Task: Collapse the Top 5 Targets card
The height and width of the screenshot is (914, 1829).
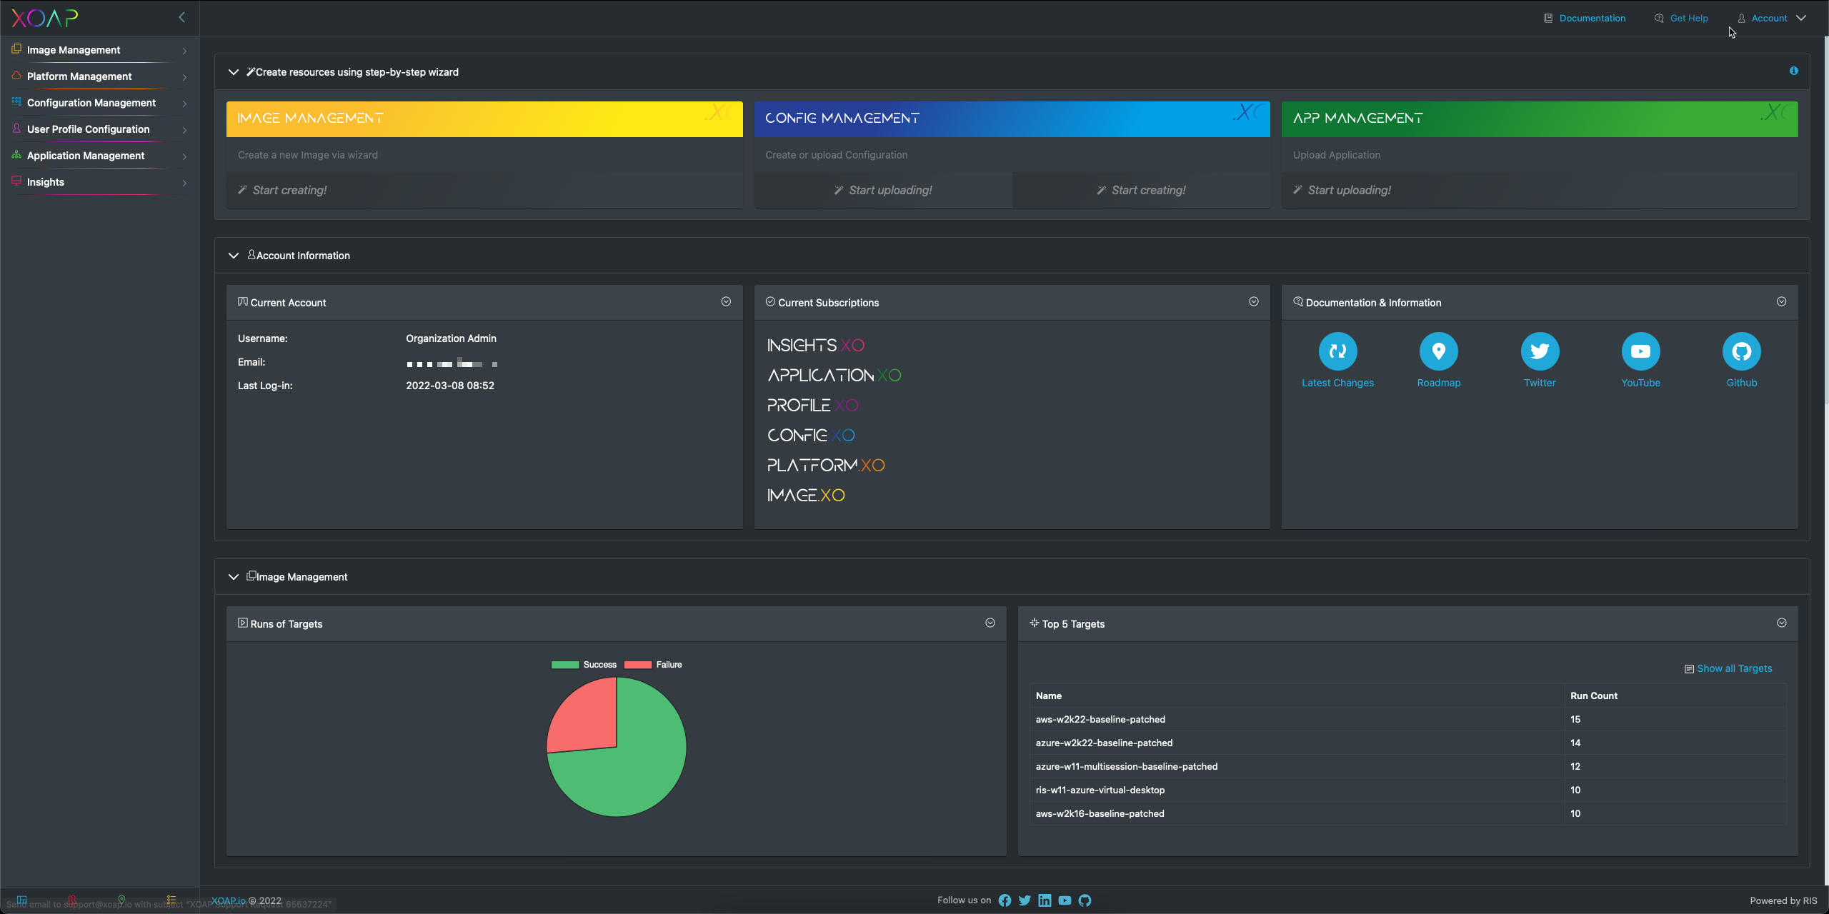Action: pyautogui.click(x=1781, y=623)
